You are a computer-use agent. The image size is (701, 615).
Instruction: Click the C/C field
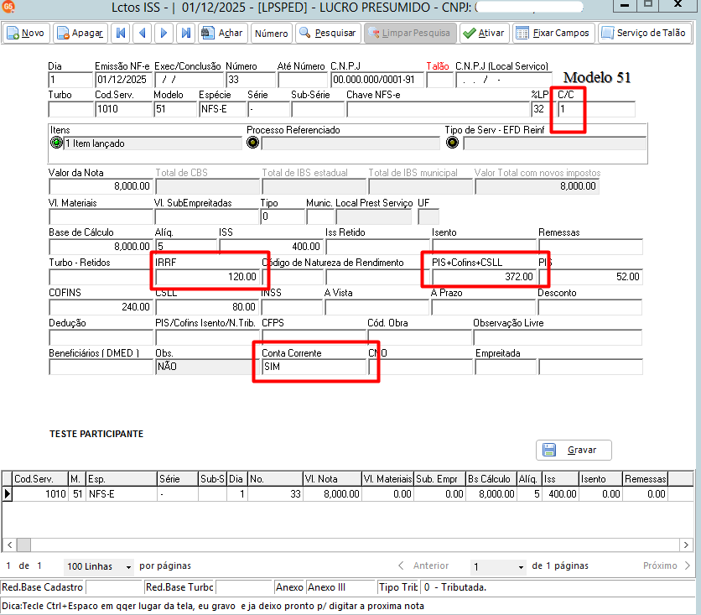coord(596,109)
